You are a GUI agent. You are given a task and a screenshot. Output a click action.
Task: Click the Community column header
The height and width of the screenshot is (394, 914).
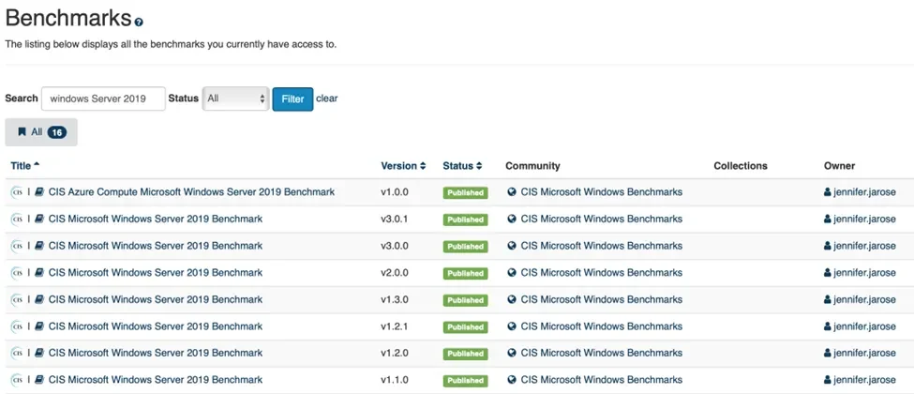click(x=532, y=166)
